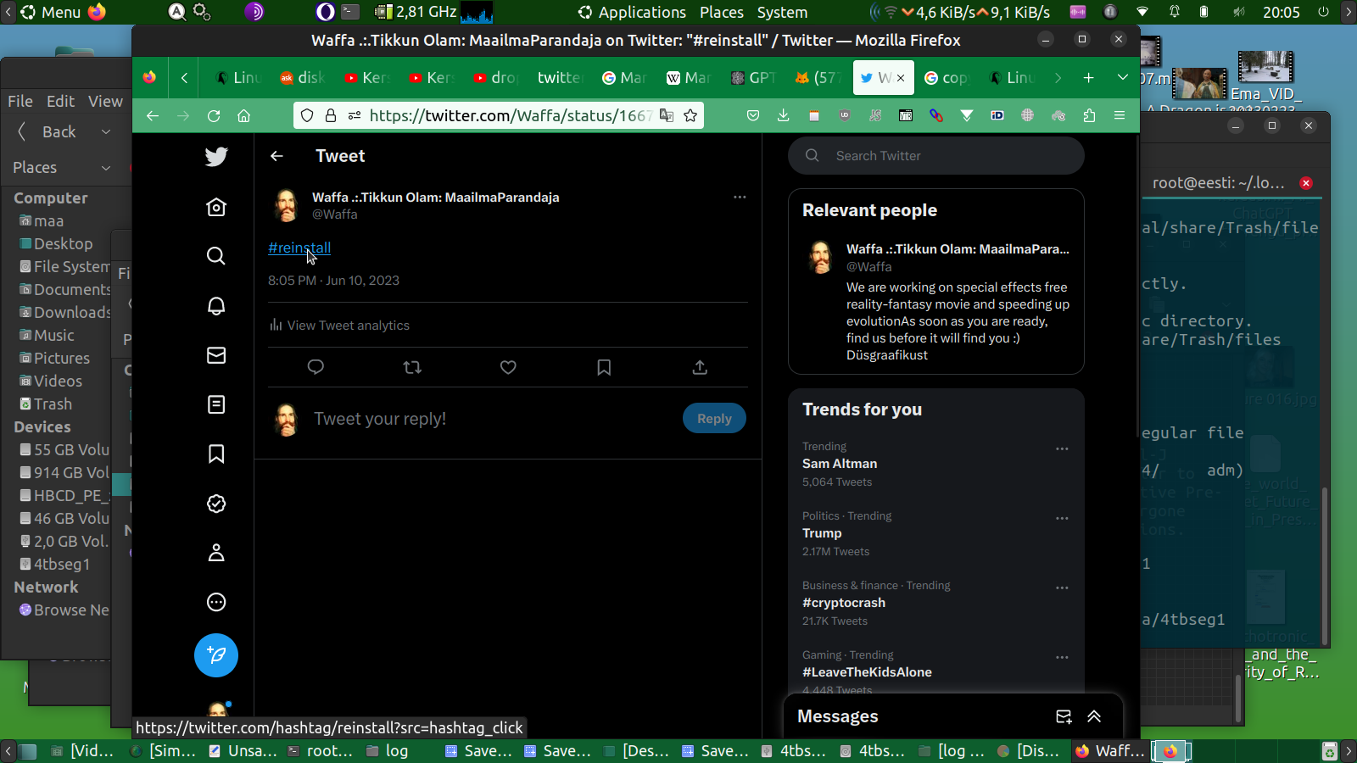
Task: Open Firefox Downloads panel
Action: click(x=783, y=115)
